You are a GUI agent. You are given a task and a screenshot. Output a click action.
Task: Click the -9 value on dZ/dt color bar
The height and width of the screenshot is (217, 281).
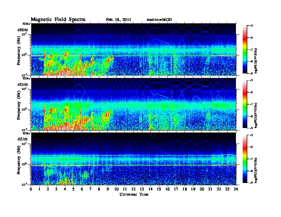coord(251,183)
